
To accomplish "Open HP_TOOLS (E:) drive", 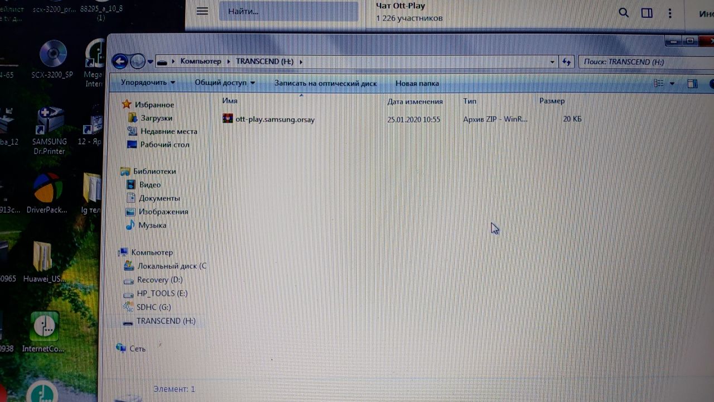I will click(x=162, y=293).
